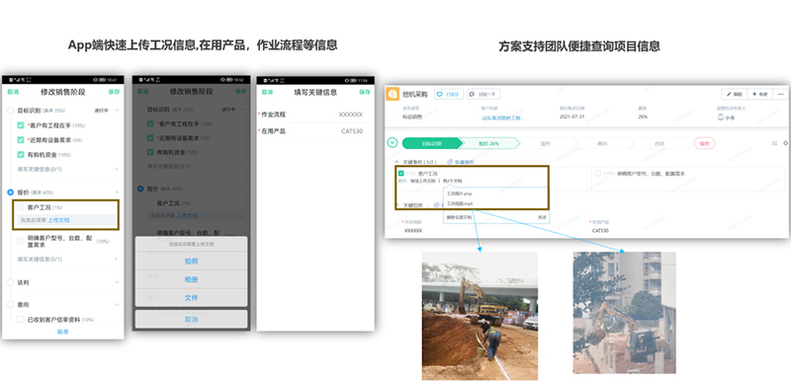Screen dimensions: 791x382
Task: Select the 目标识别 stage in the desktop stage bar
Action: click(x=432, y=143)
